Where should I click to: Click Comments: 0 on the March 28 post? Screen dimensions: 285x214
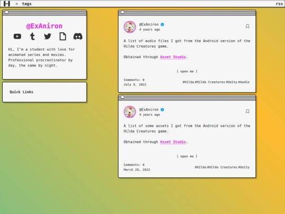point(134,165)
